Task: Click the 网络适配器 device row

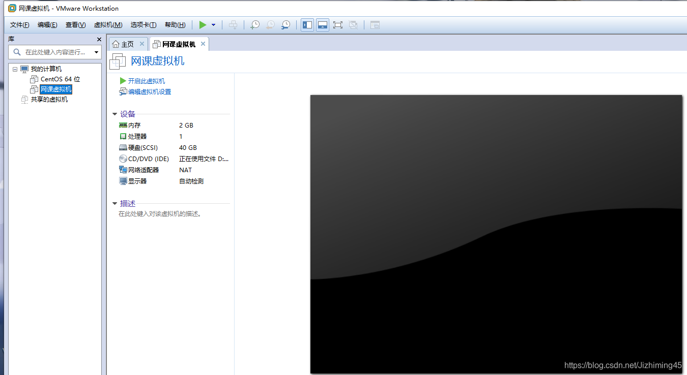Action: click(x=174, y=170)
